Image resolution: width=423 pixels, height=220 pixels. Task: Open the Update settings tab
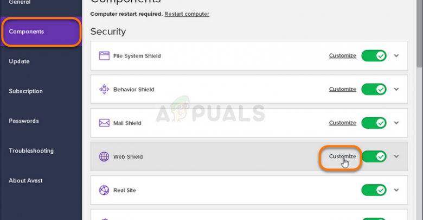pyautogui.click(x=20, y=61)
